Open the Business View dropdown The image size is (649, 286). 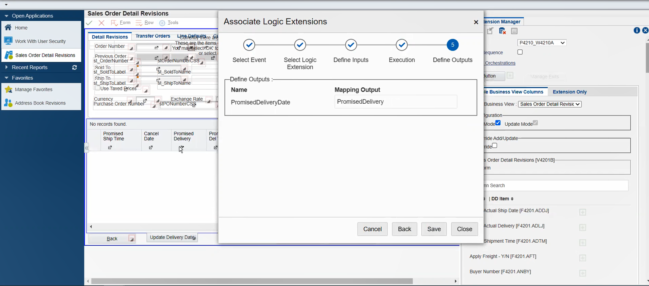(x=550, y=104)
